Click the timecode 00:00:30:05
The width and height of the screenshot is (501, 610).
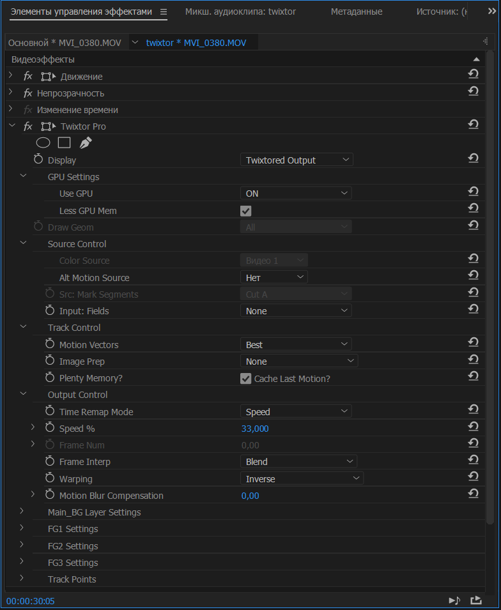[31, 601]
